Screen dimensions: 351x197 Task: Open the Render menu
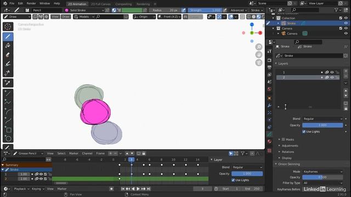tap(31, 4)
